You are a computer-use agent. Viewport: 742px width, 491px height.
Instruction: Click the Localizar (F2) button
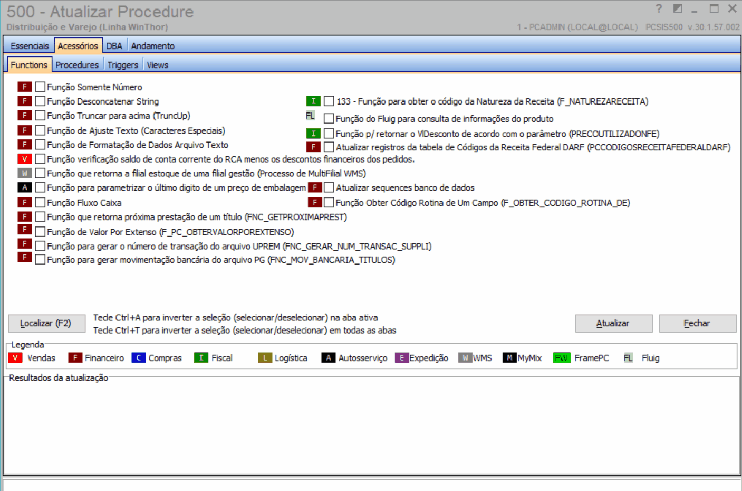46,323
